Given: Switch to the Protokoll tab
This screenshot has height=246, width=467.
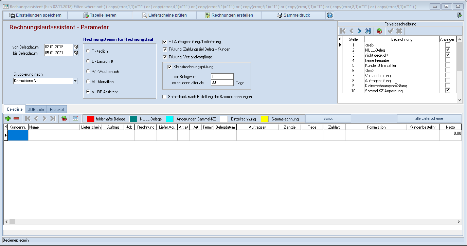Looking at the screenshot, I should pyautogui.click(x=57, y=110).
